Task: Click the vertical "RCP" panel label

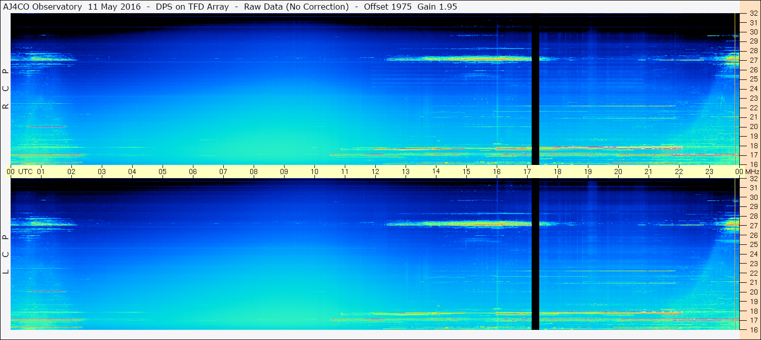Action: point(6,89)
